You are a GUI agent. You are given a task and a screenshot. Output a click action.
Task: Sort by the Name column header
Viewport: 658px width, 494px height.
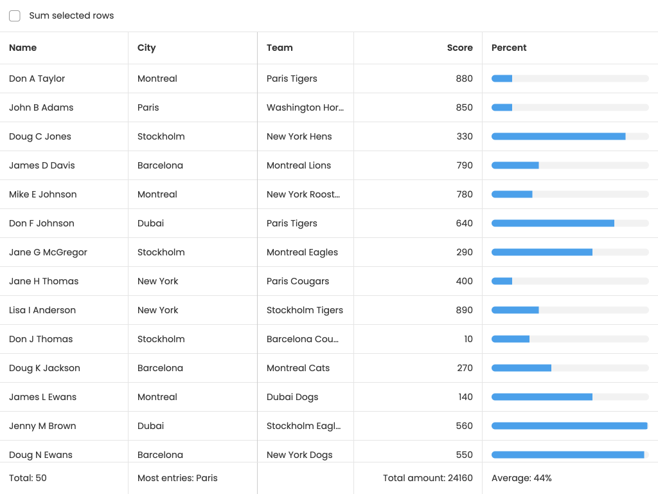click(x=23, y=48)
